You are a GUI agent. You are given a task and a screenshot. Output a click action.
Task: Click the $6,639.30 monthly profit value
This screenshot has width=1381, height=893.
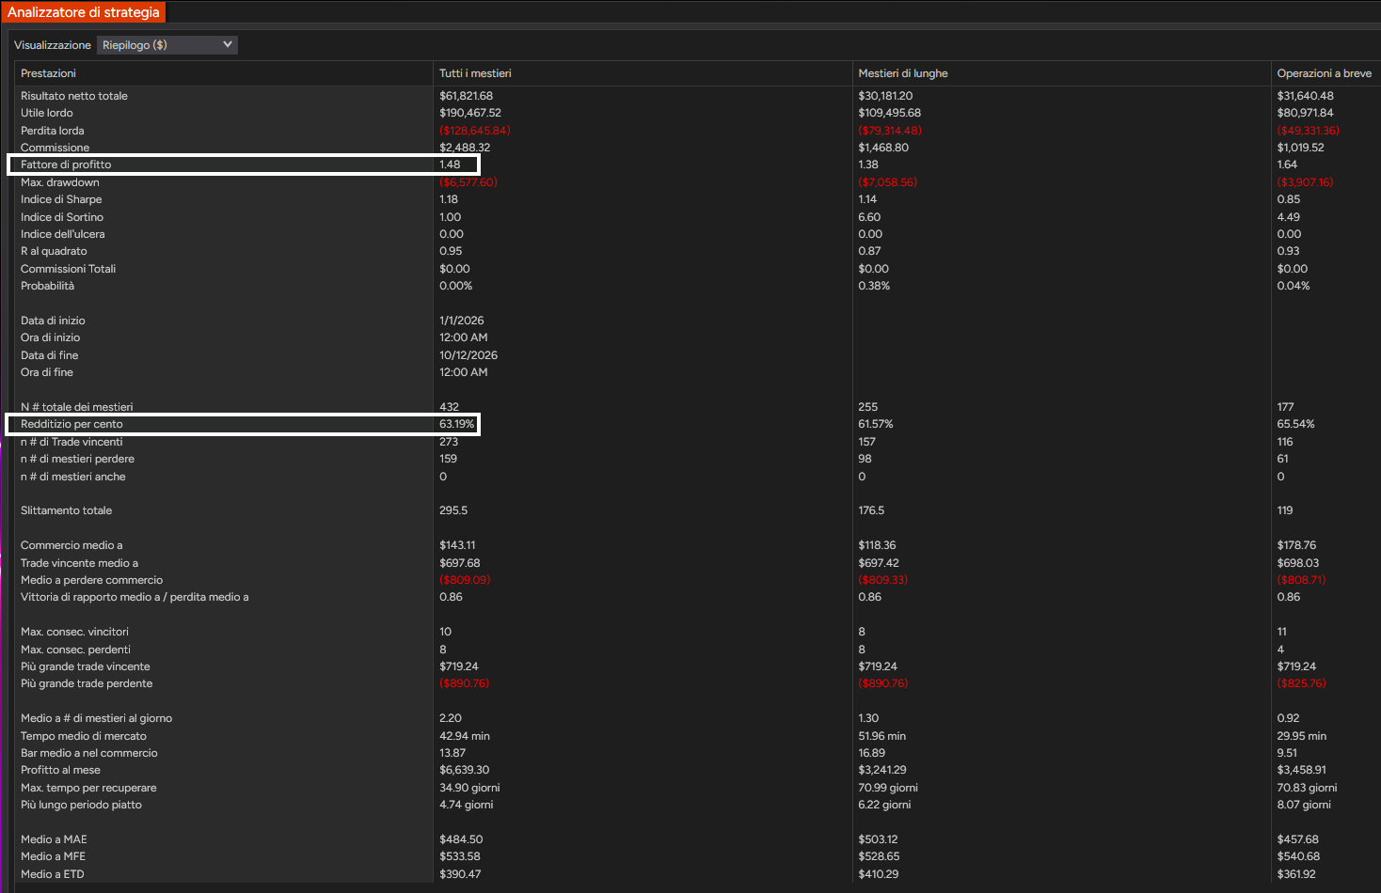click(465, 770)
